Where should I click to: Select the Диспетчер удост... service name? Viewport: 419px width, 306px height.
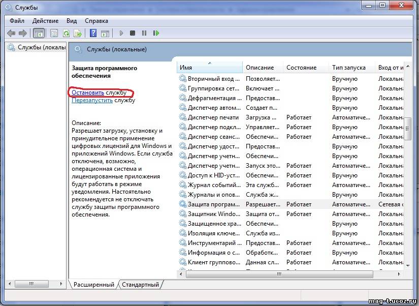[213, 146]
